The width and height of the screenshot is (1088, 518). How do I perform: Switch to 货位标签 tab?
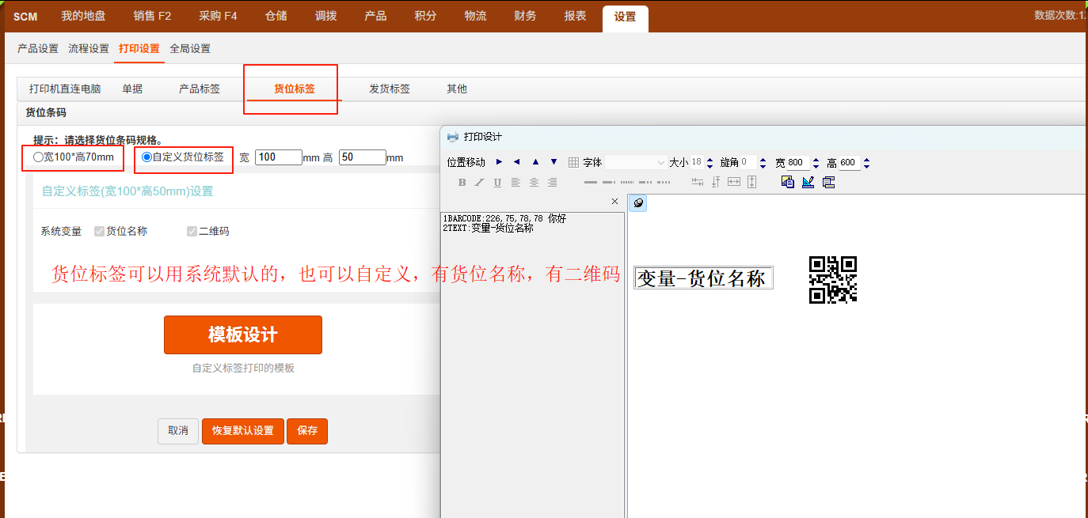[x=295, y=89]
